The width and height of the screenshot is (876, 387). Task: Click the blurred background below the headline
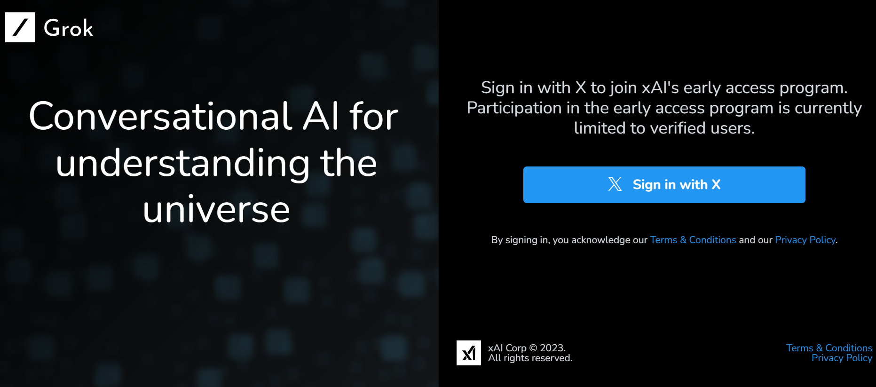pyautogui.click(x=216, y=301)
